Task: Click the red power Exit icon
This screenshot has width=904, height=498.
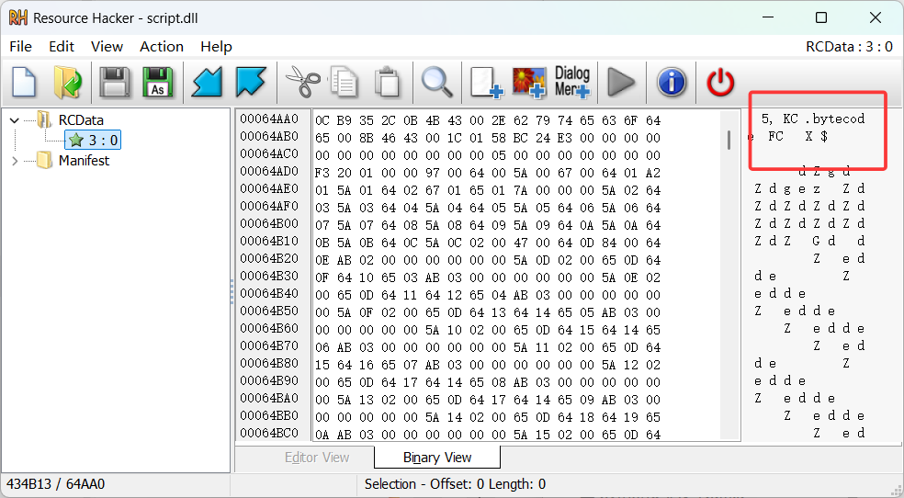Action: pyautogui.click(x=720, y=82)
